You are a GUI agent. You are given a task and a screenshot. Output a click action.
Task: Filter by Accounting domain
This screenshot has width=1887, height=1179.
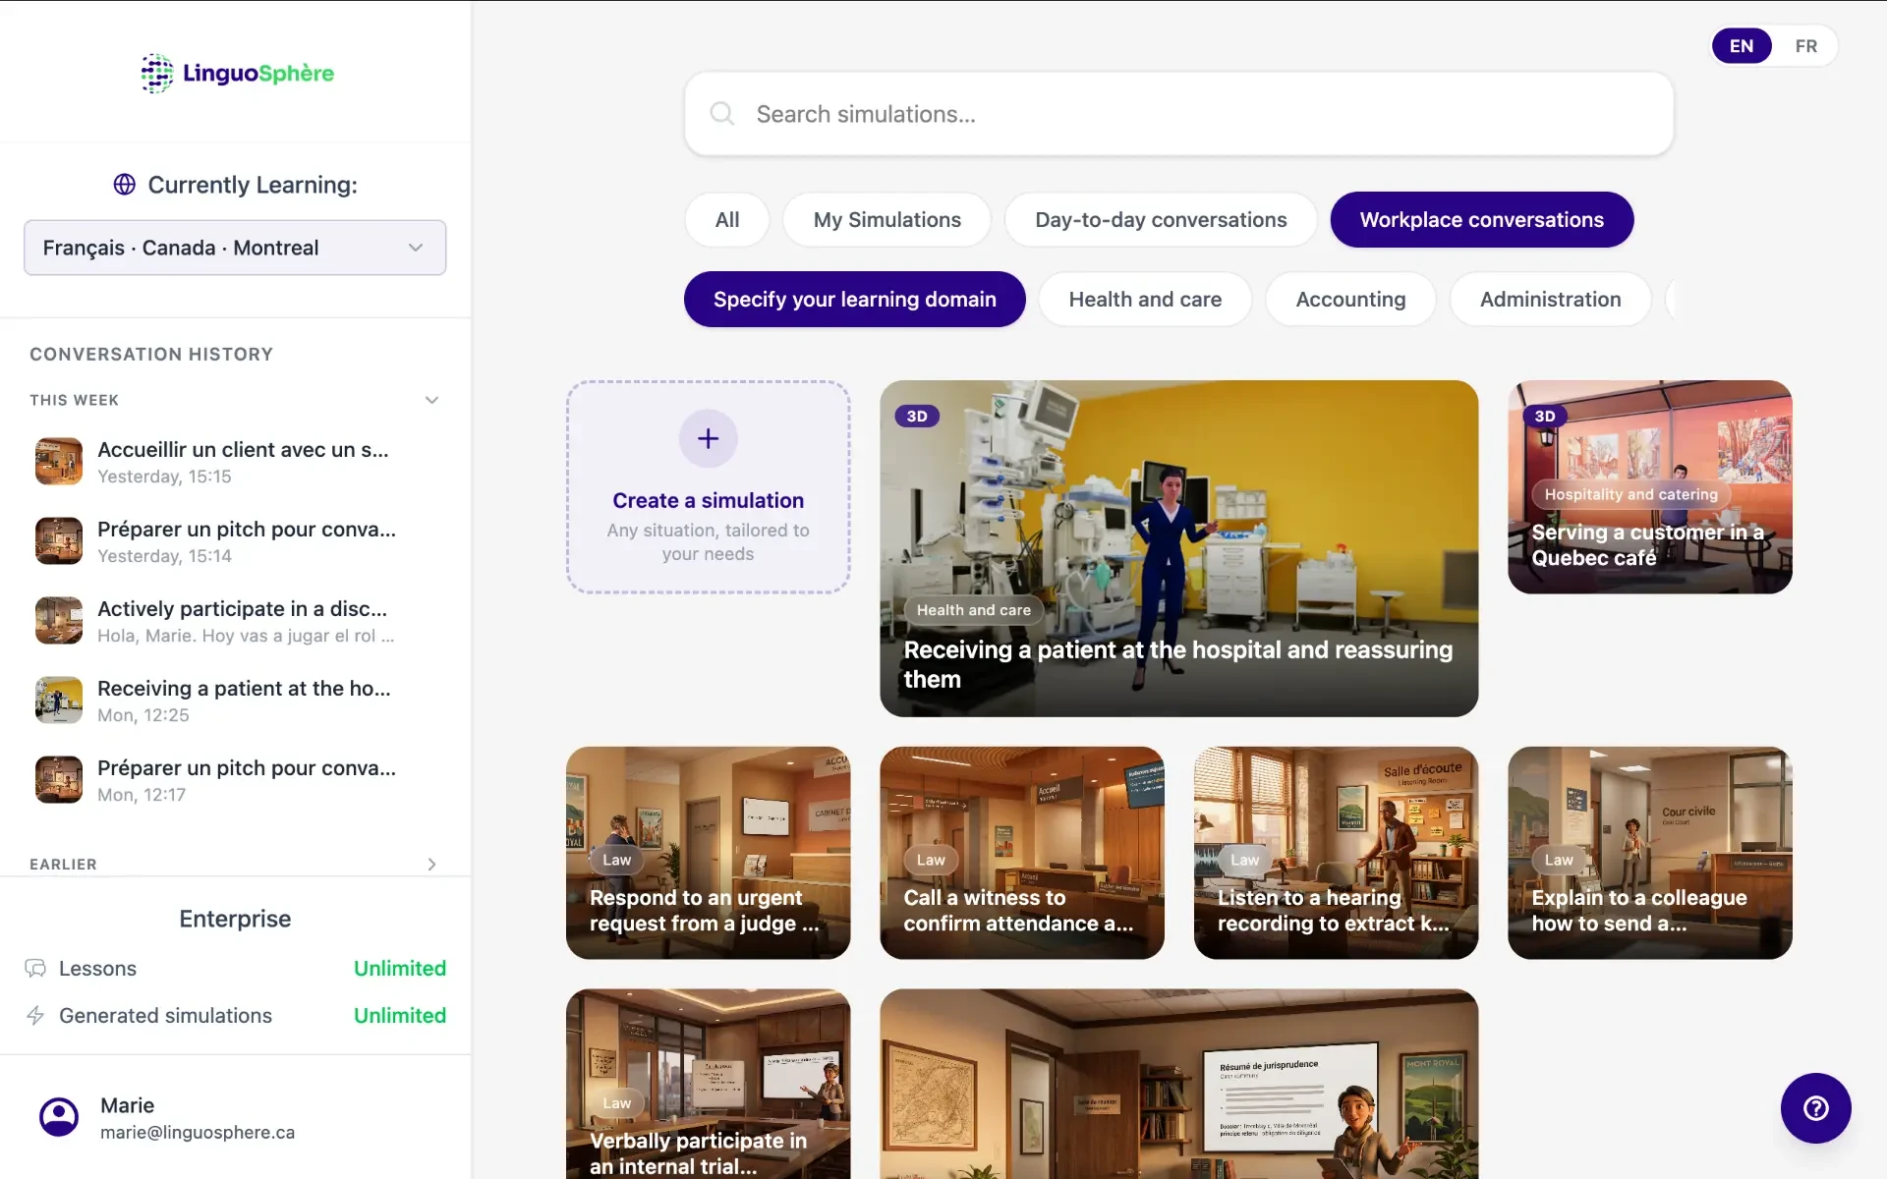tap(1350, 300)
